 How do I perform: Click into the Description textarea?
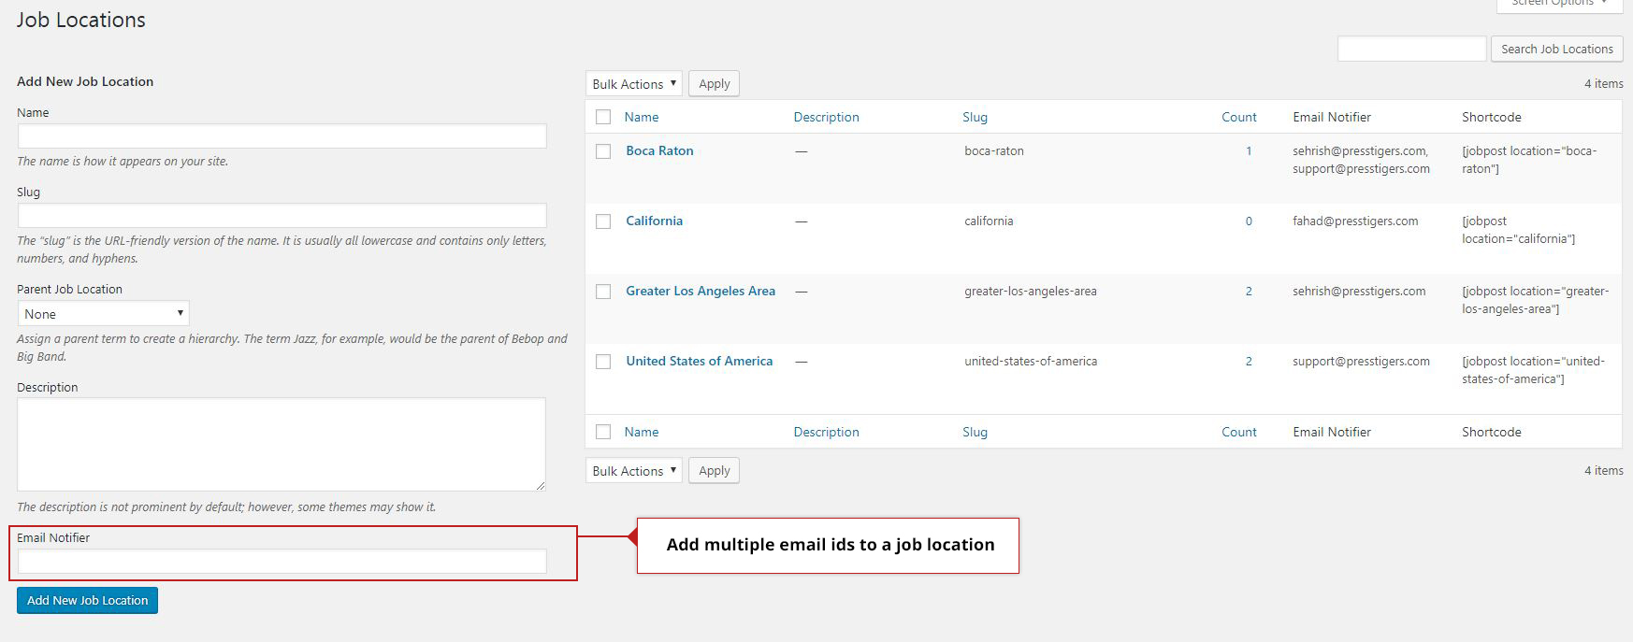point(282,444)
